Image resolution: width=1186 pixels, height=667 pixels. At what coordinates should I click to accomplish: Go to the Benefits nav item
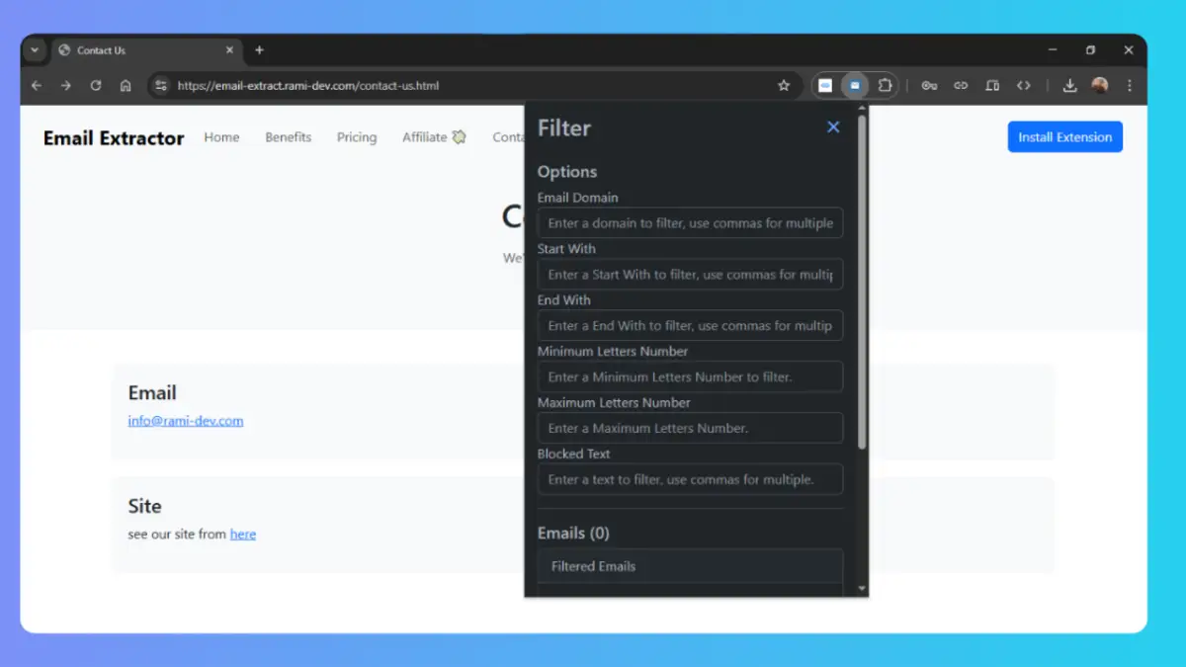tap(288, 137)
